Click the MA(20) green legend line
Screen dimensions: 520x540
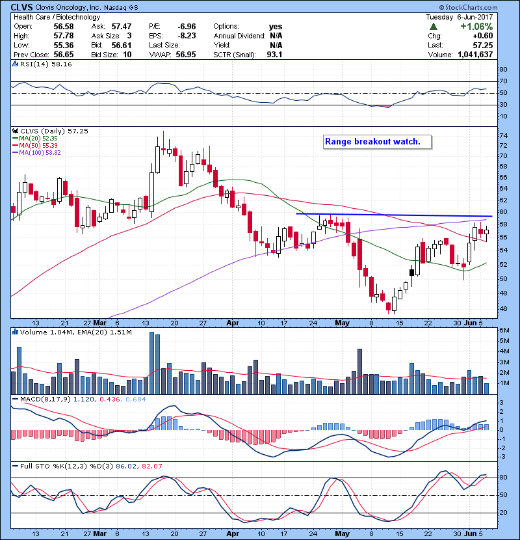point(15,139)
